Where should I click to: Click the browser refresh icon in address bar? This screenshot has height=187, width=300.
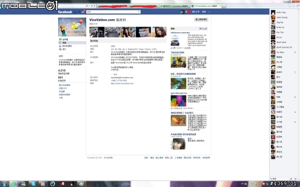tap(92, 6)
